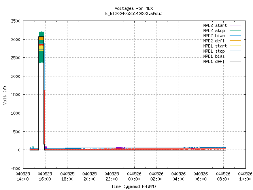Select the 'NPD2 bias' legend label
The height and width of the screenshot is (190, 253).
[x=214, y=36]
